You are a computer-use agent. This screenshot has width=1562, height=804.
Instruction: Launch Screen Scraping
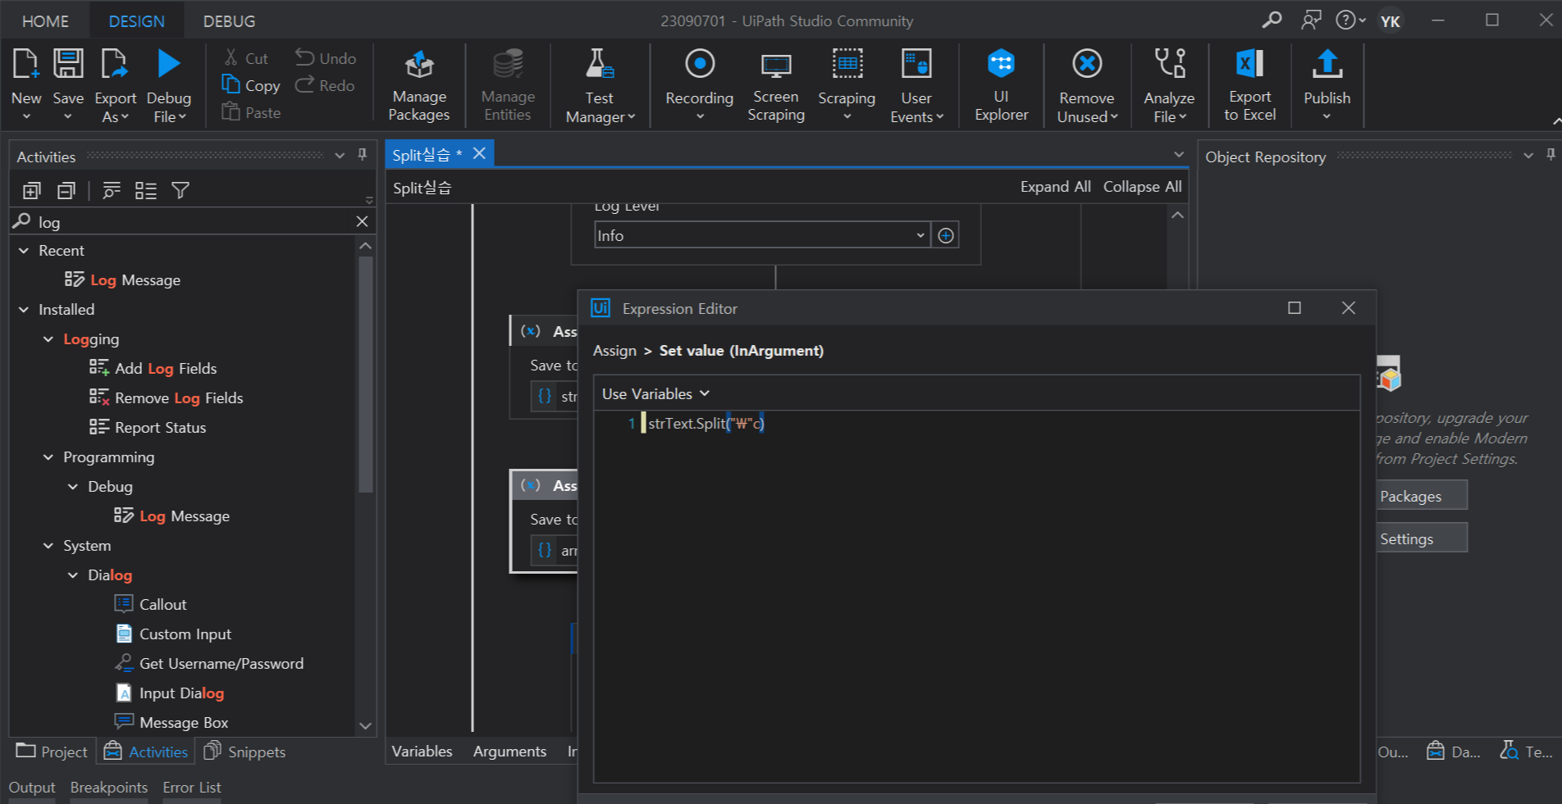click(776, 85)
